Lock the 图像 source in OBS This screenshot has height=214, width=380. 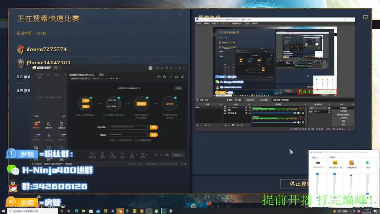tap(250, 110)
